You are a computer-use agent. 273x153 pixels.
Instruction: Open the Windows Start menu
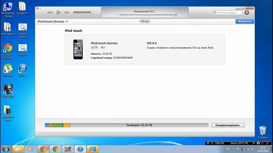click(x=6, y=149)
